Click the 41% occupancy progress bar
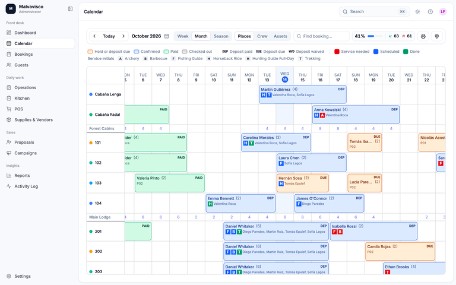The image size is (456, 285). pos(375,36)
